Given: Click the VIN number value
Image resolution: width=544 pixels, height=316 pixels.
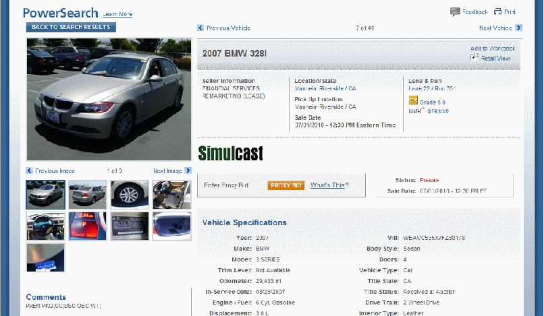Looking at the screenshot, I should 434,238.
